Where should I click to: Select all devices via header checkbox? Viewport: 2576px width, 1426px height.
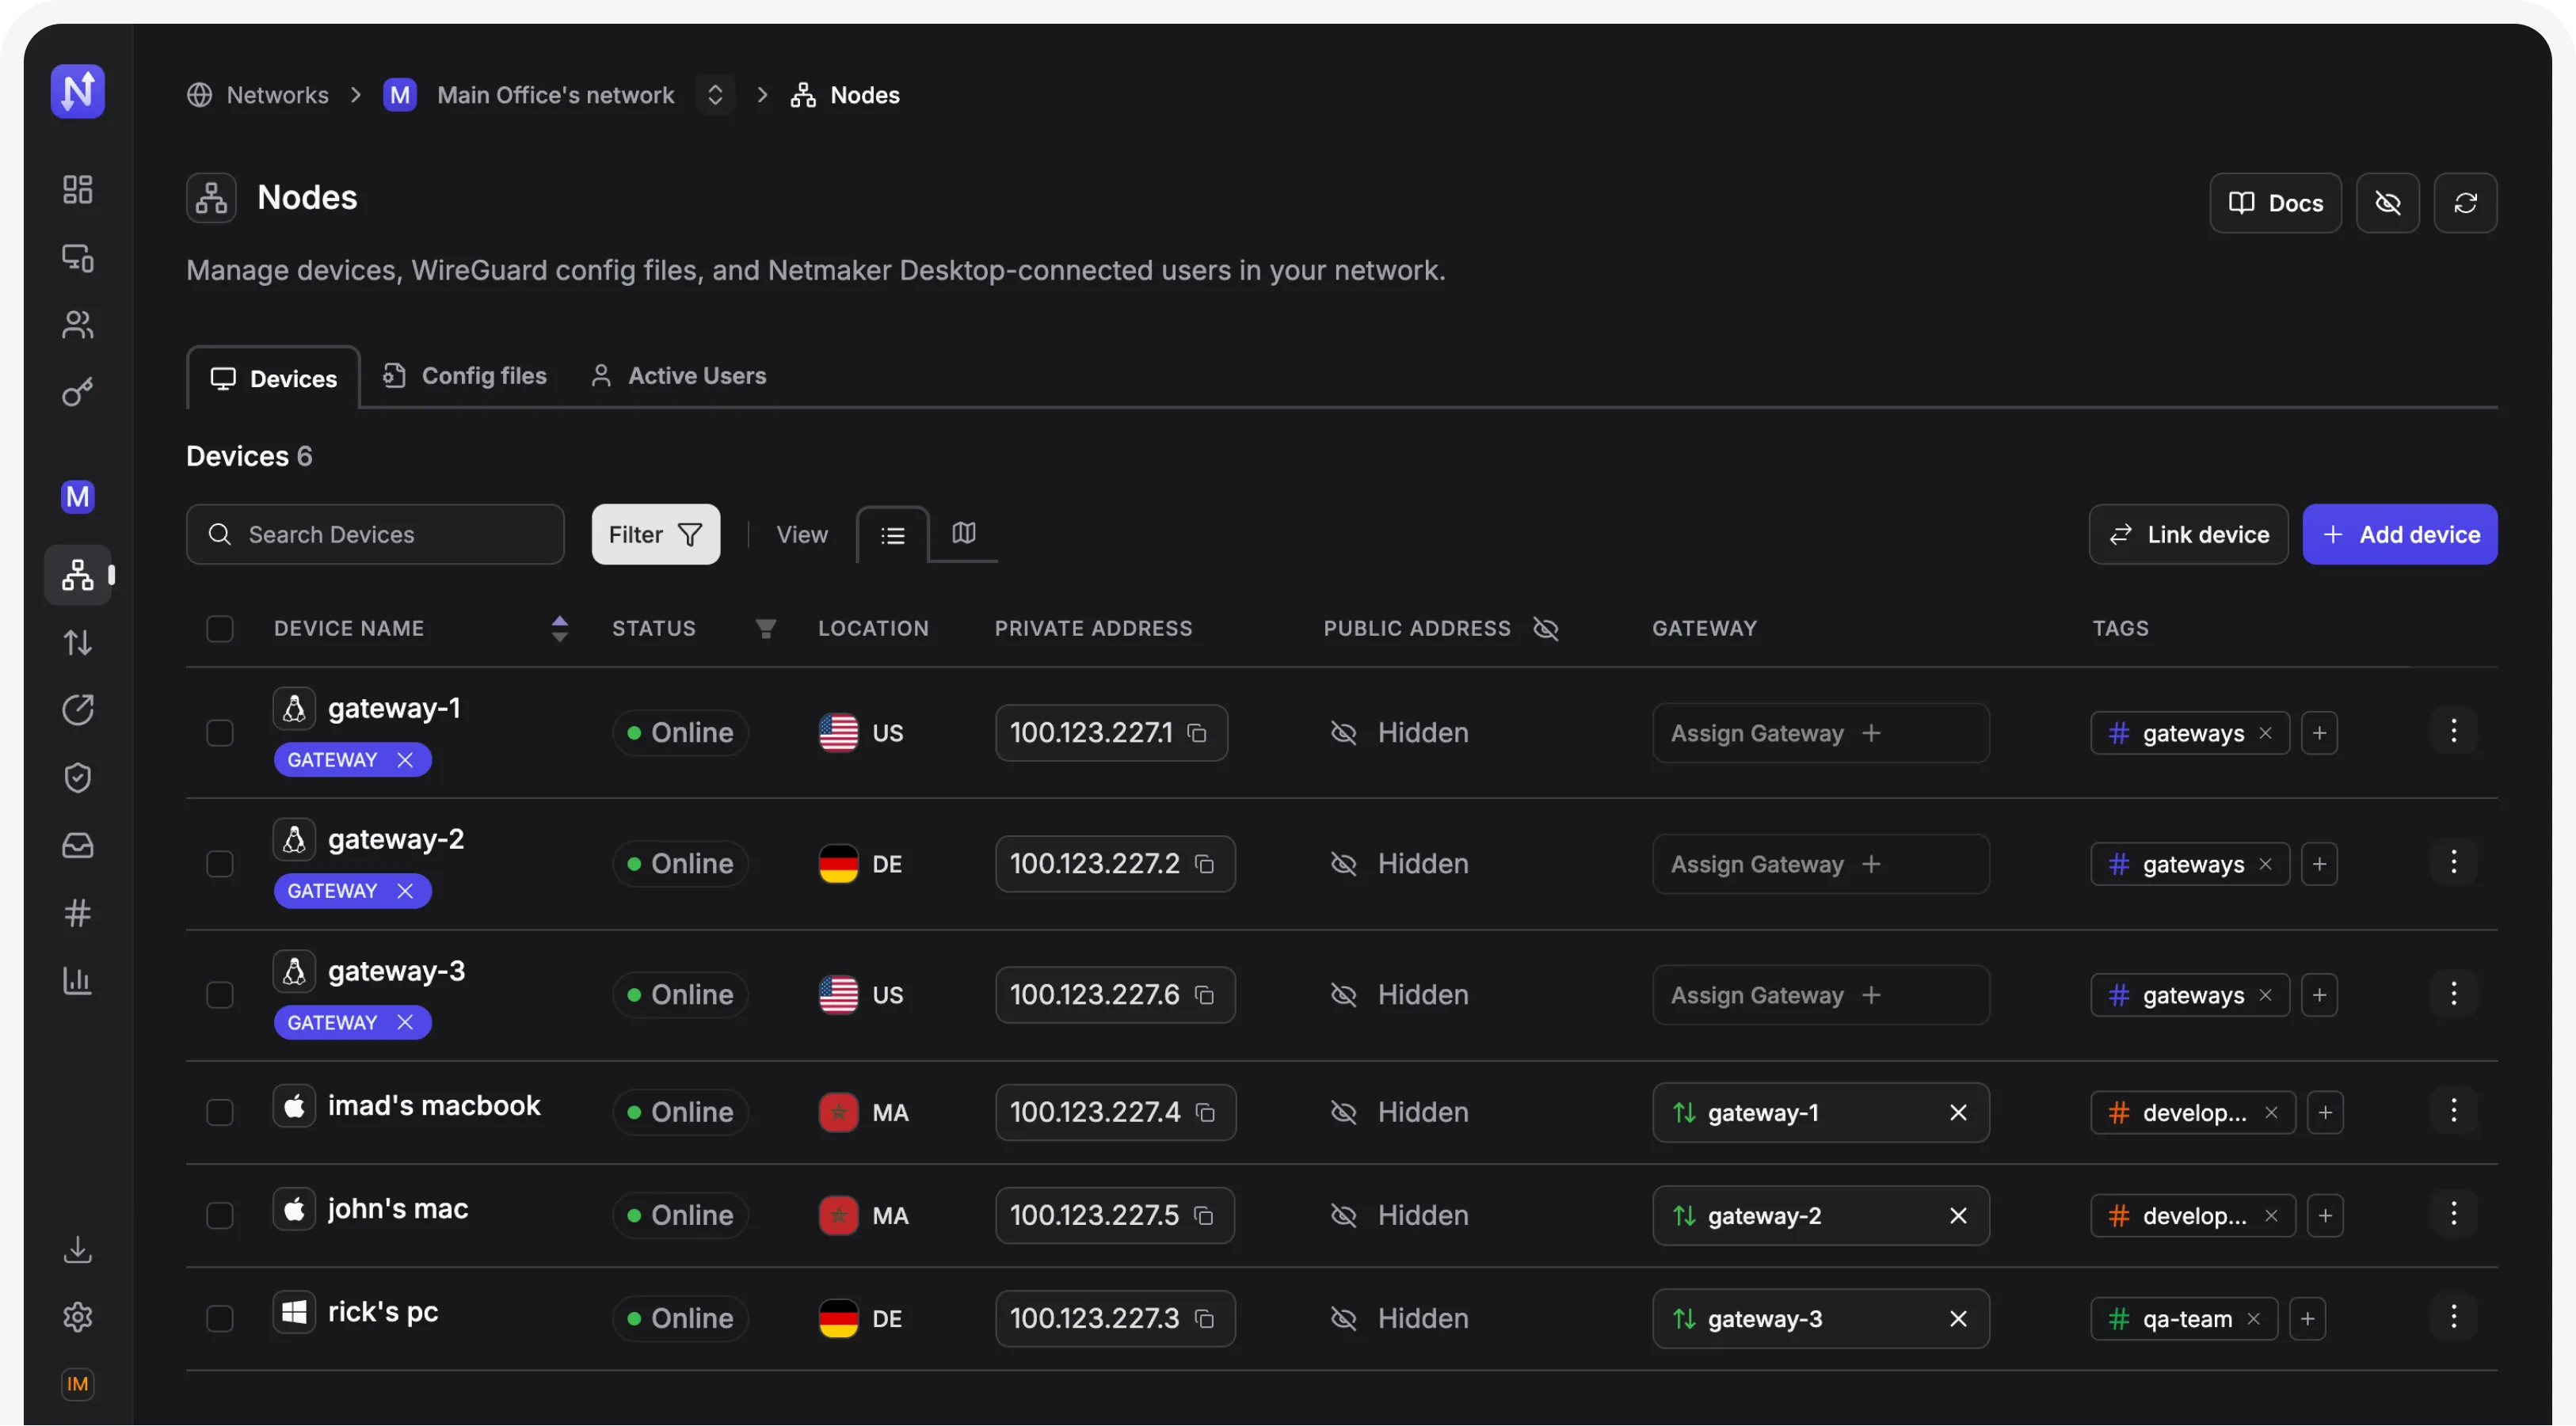click(219, 629)
